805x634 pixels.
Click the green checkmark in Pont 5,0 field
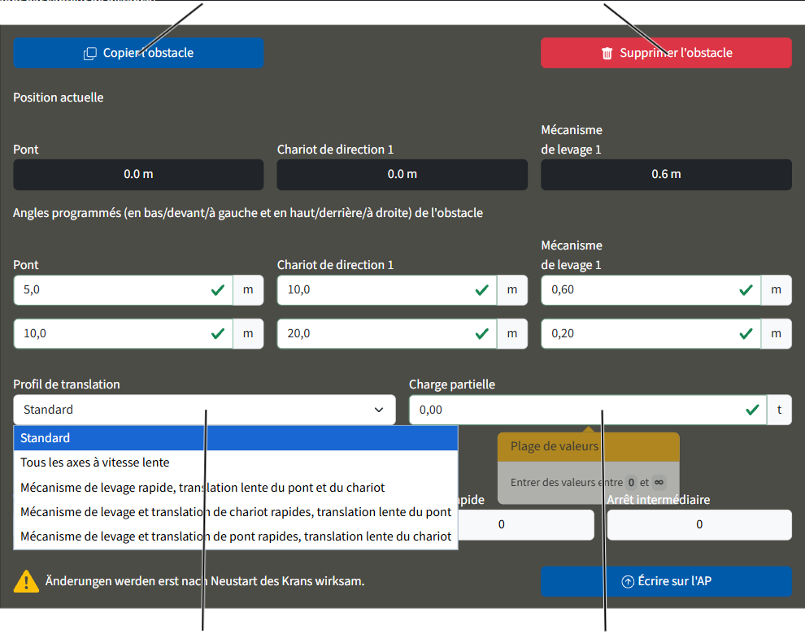point(218,290)
